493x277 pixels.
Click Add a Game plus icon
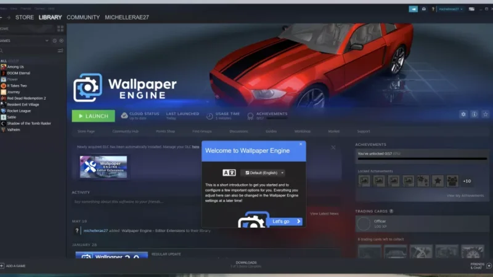pyautogui.click(x=2, y=266)
